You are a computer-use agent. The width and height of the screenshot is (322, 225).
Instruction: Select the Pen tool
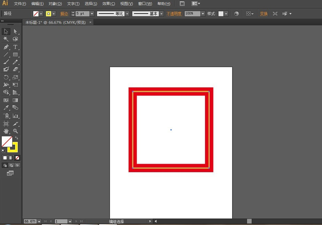click(x=6, y=47)
